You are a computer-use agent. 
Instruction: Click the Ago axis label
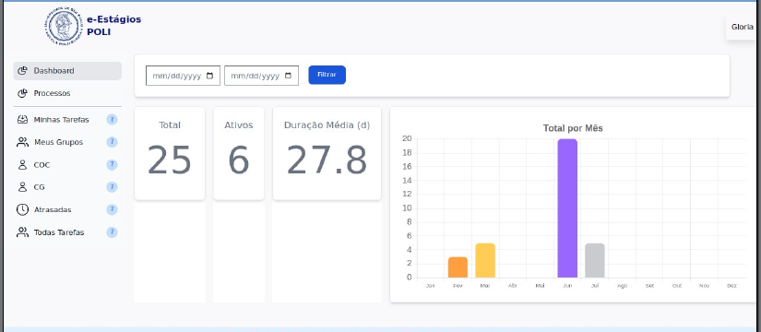pyautogui.click(x=623, y=286)
